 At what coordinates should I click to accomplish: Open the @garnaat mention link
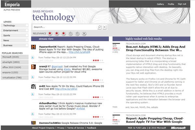[x=57, y=66]
